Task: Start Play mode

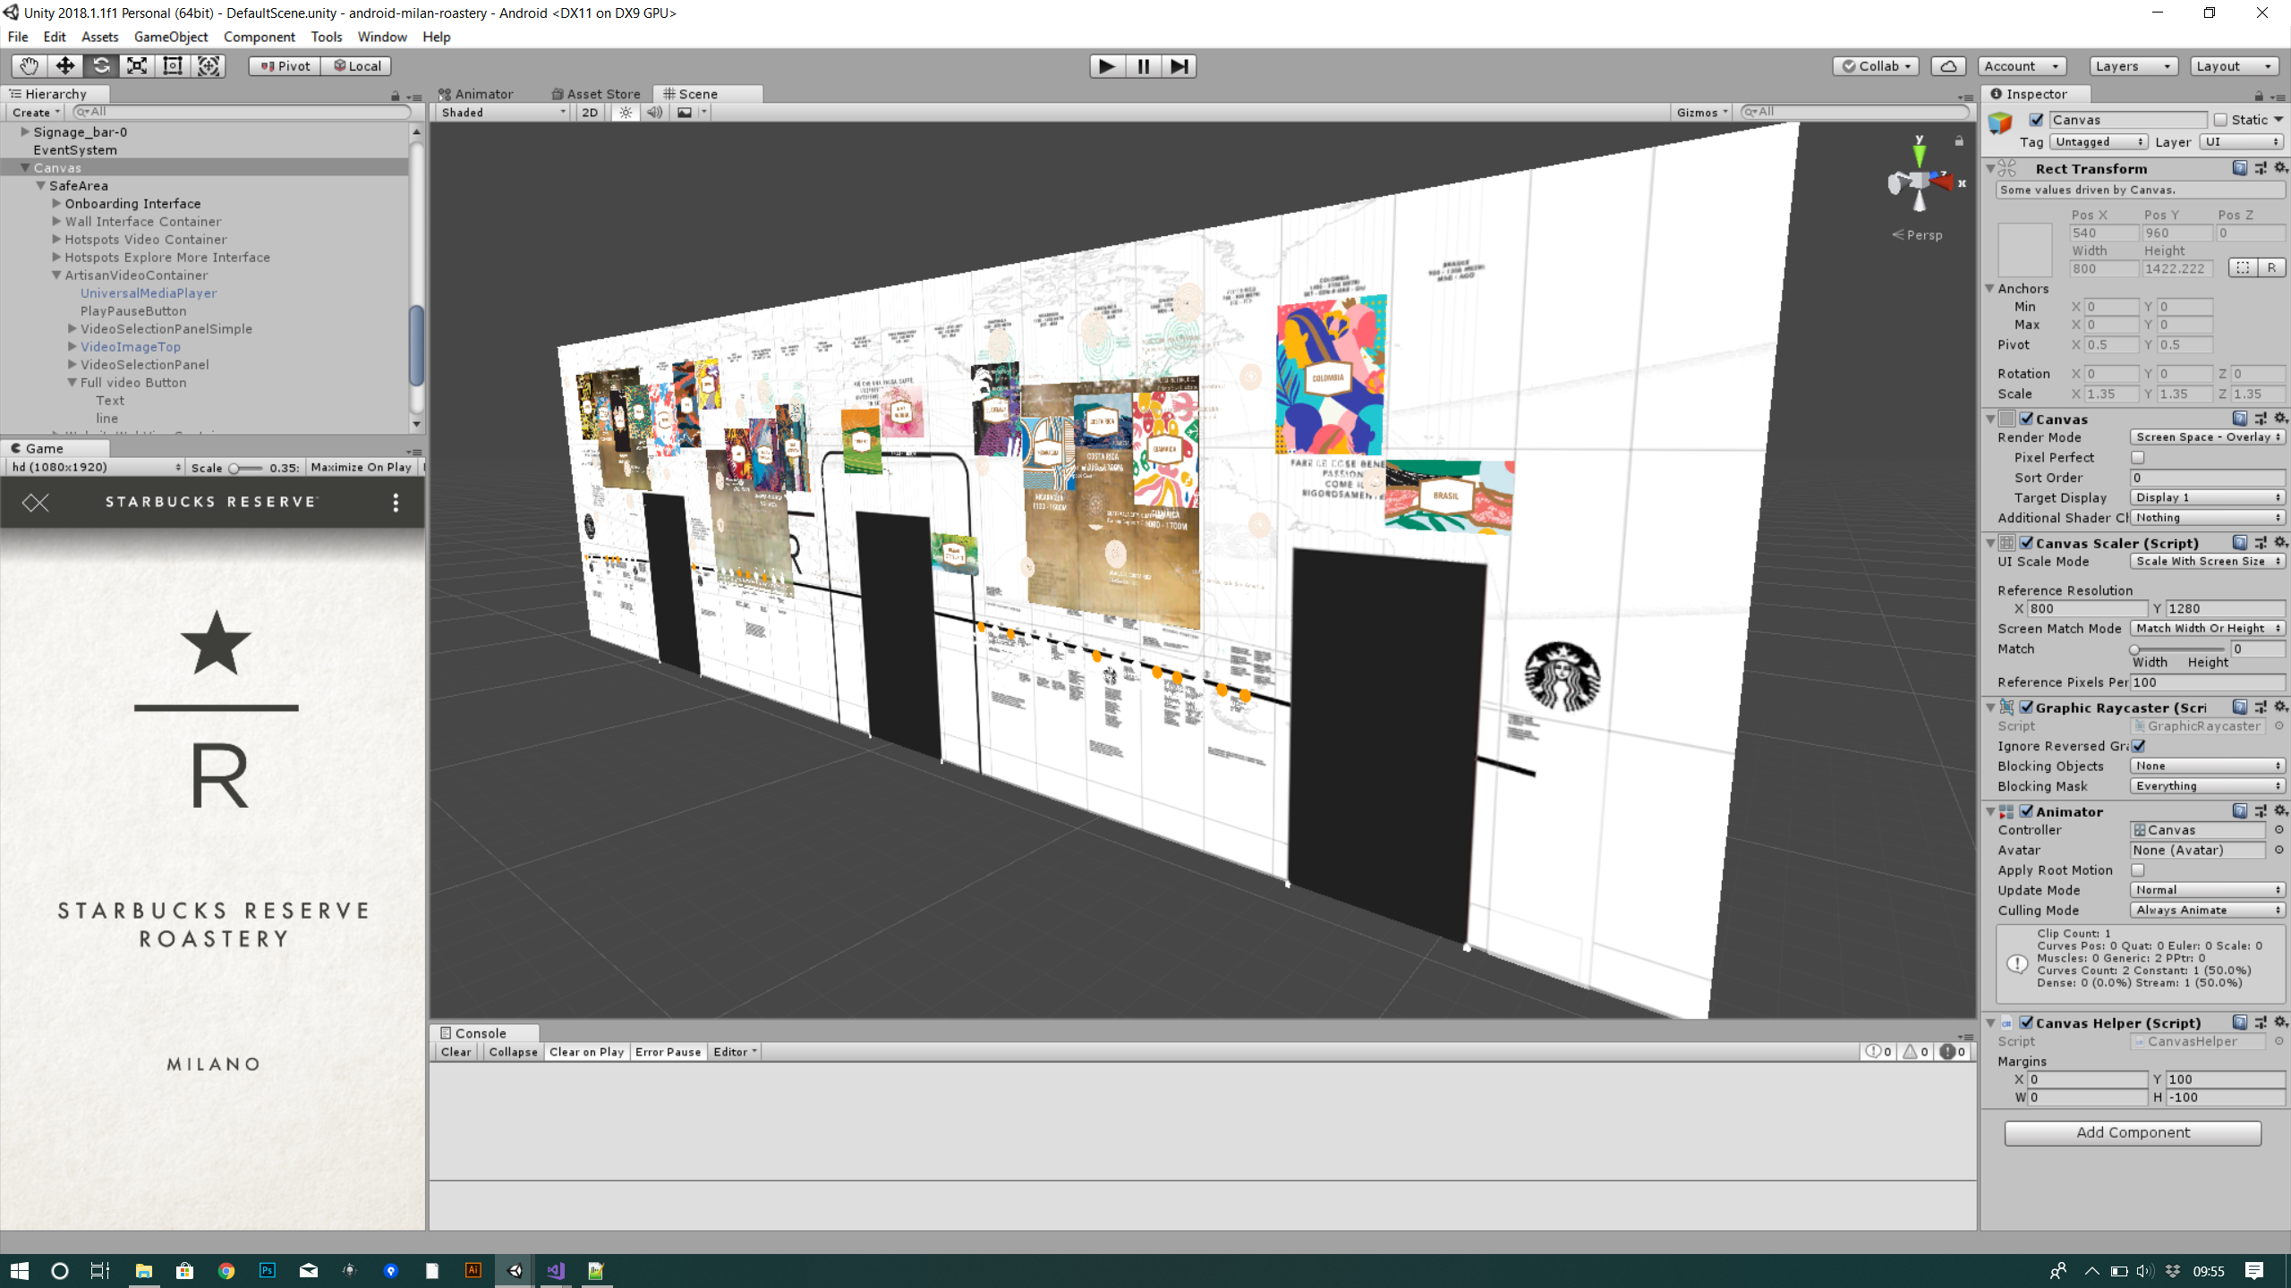Action: (x=1107, y=66)
